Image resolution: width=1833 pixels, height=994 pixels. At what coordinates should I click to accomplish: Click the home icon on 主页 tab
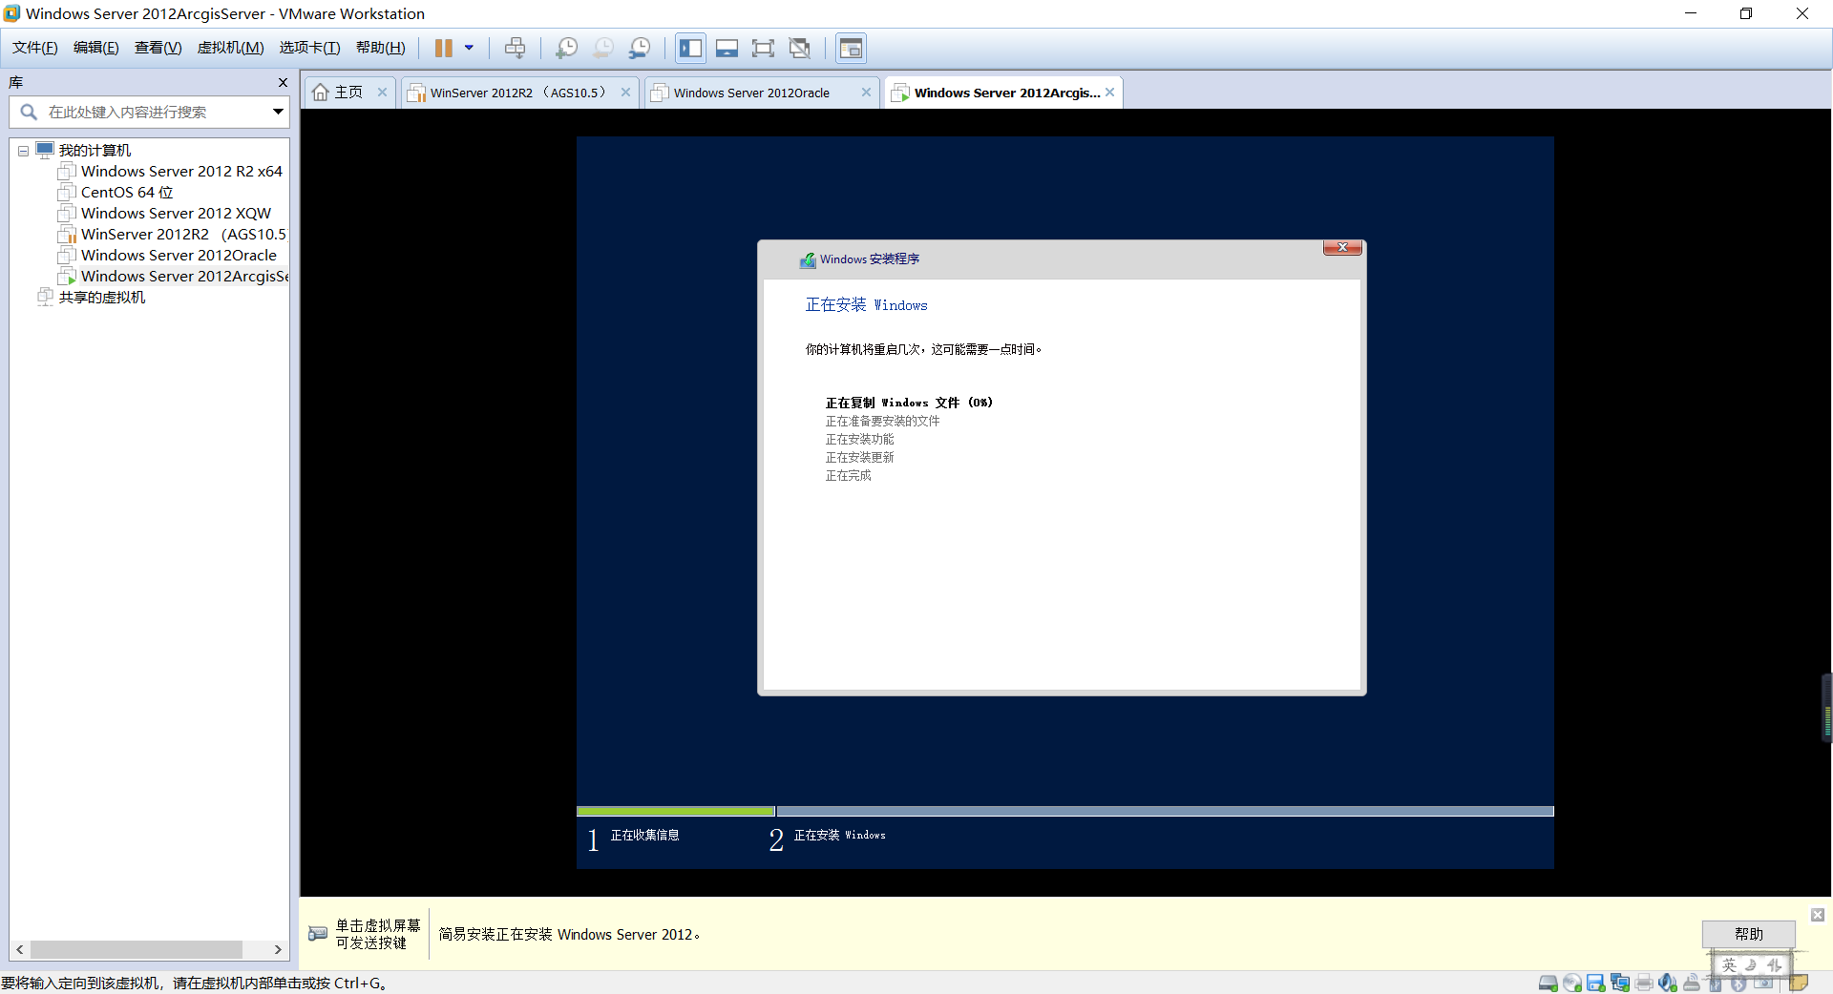pos(321,93)
